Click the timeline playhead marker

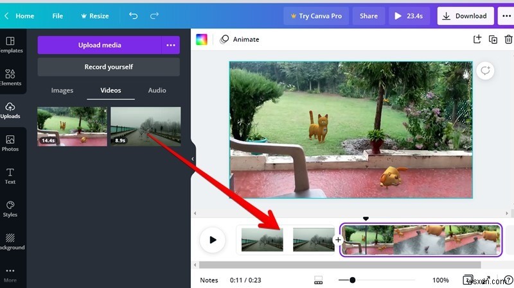[366, 219]
